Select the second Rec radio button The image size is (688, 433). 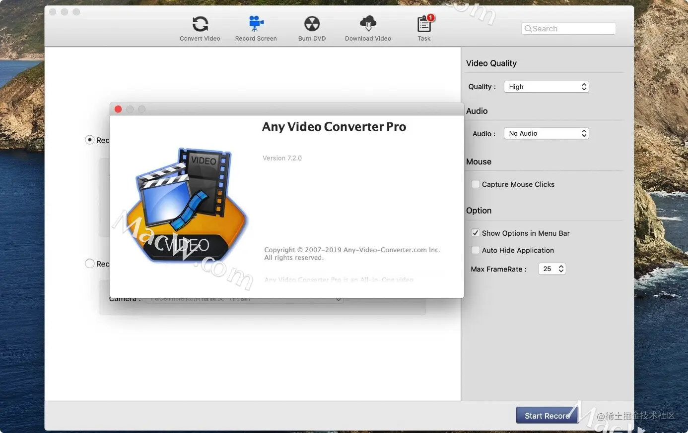90,264
